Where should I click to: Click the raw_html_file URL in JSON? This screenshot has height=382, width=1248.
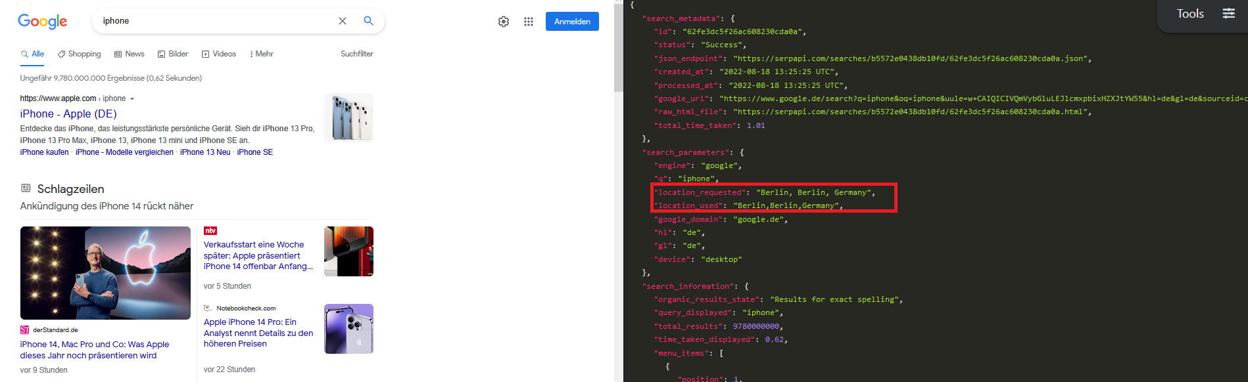tap(909, 112)
